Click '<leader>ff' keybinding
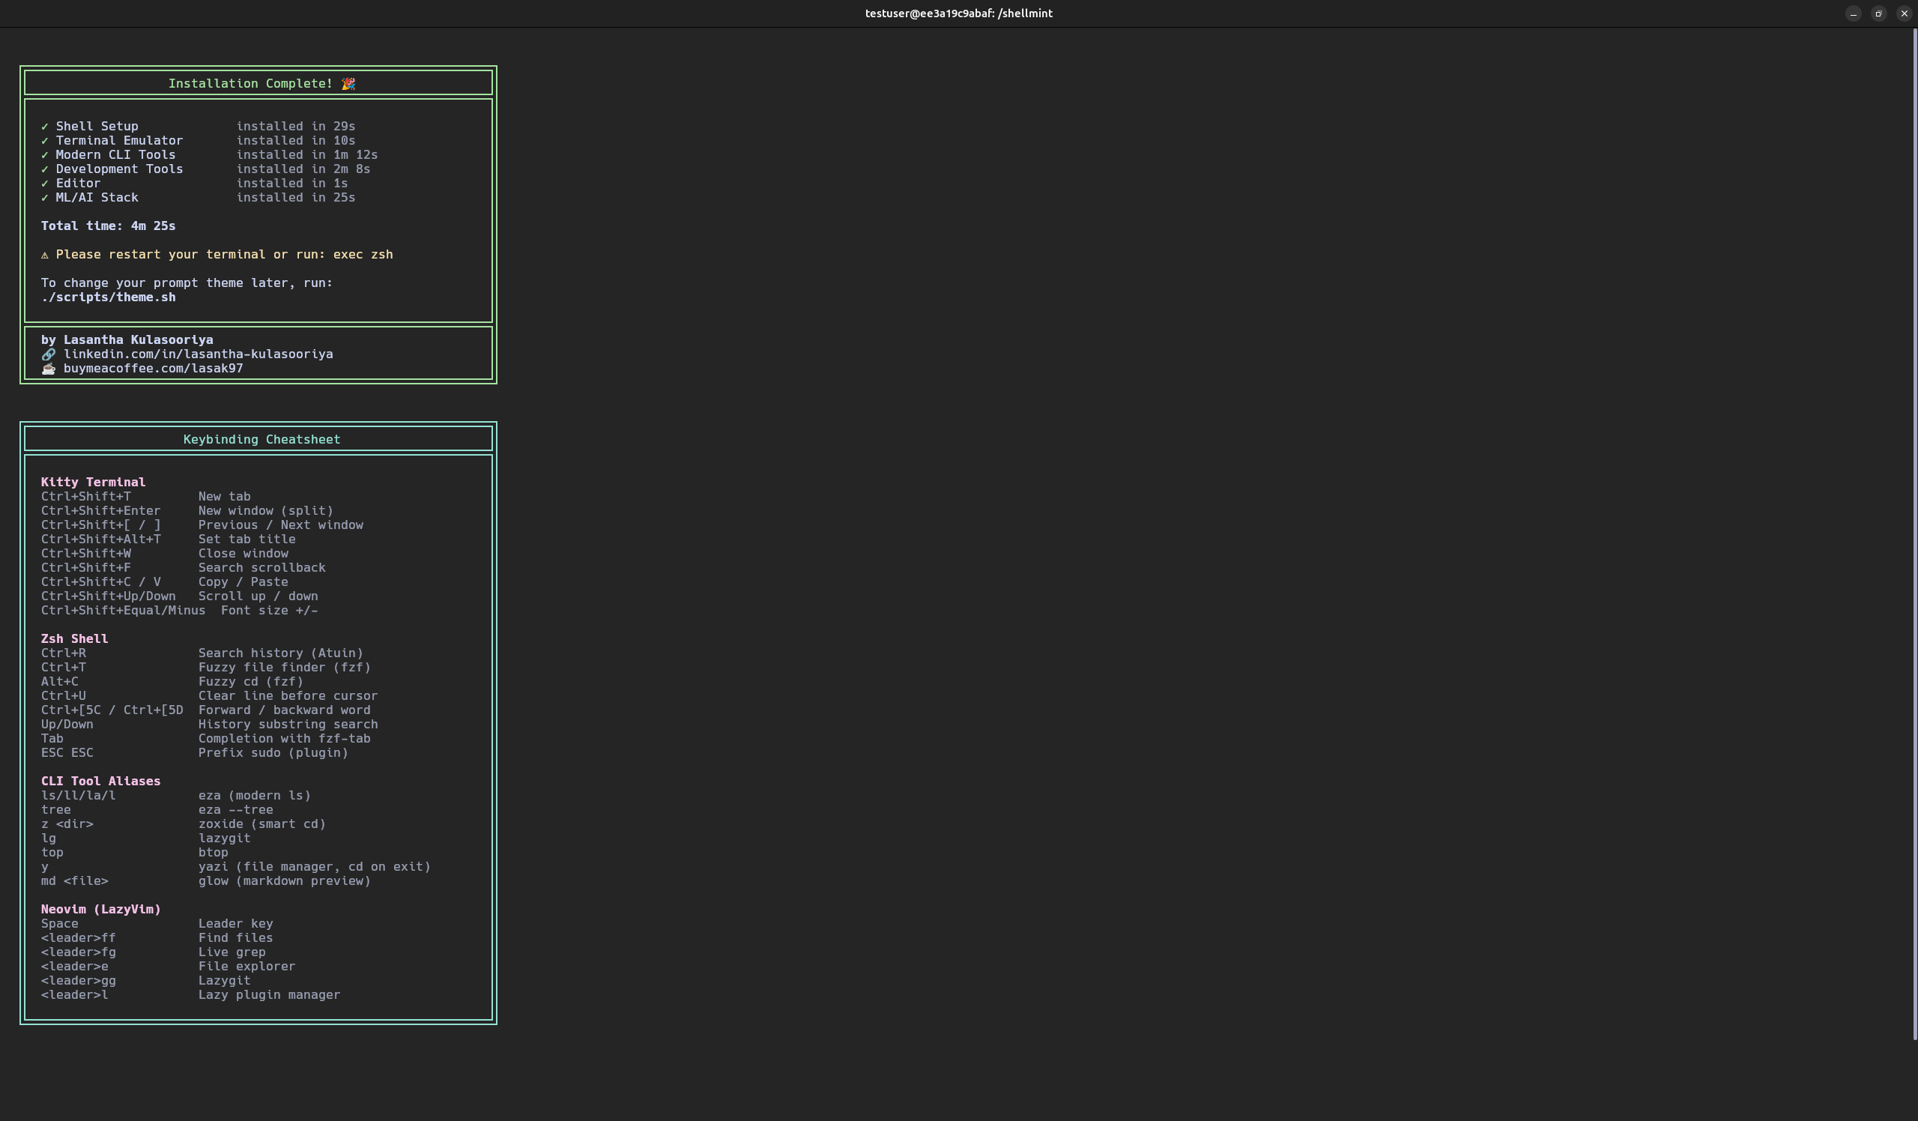1918x1121 pixels. (79, 937)
